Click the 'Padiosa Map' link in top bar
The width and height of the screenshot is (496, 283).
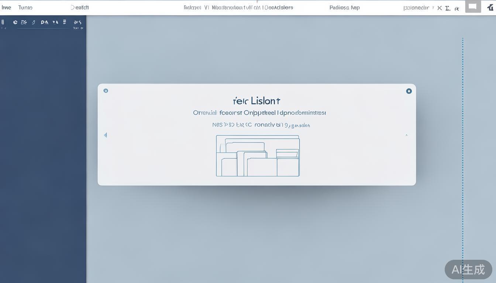(344, 7)
